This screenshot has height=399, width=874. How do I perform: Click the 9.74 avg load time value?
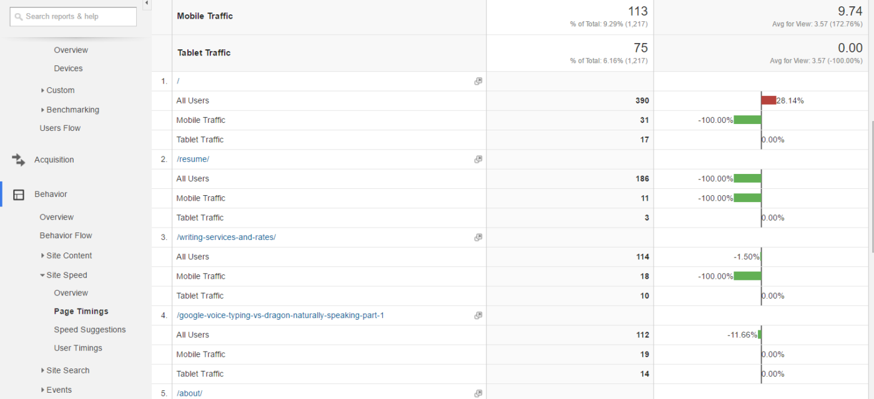coord(852,11)
